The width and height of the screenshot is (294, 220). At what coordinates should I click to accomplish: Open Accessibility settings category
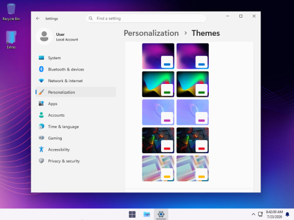click(76, 150)
